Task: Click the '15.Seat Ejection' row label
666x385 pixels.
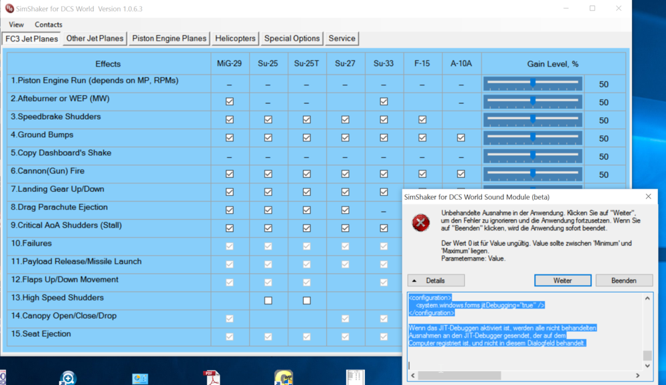Action: pyautogui.click(x=41, y=334)
